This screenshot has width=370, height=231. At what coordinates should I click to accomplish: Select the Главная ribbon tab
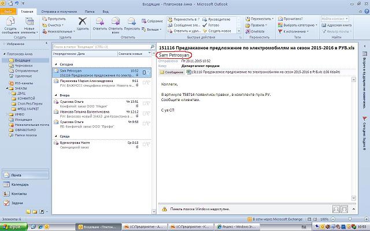point(27,12)
